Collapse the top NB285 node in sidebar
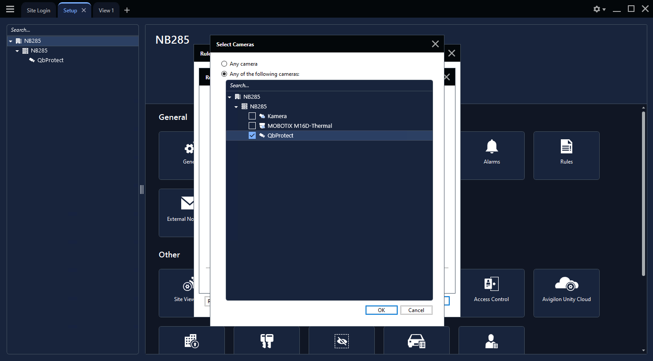 tap(11, 41)
